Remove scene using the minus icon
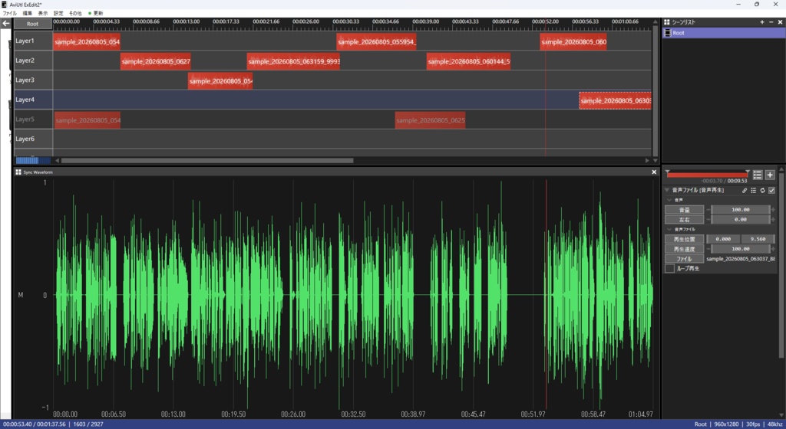 click(771, 22)
